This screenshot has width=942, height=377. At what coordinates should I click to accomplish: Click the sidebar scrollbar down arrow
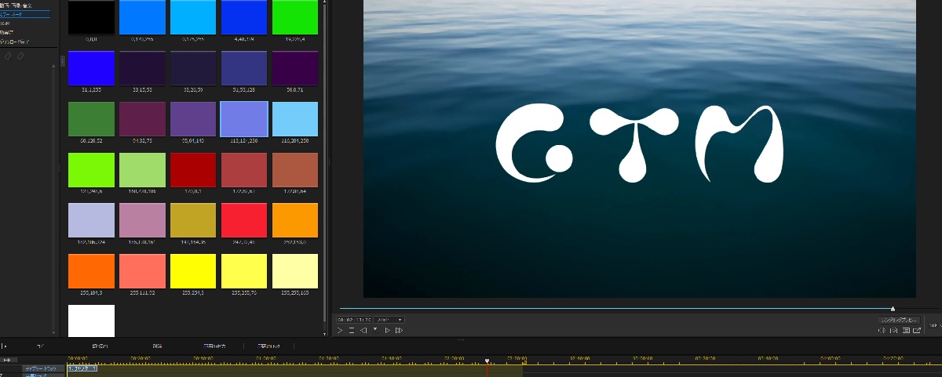[x=55, y=332]
